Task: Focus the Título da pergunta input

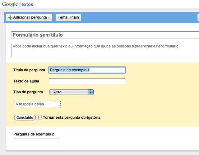Action: [x=87, y=70]
